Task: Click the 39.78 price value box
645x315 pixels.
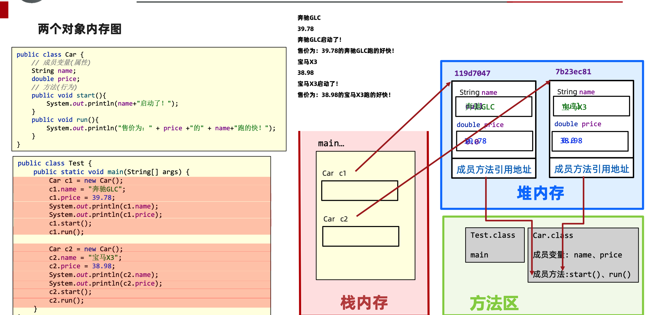Action: click(x=494, y=141)
